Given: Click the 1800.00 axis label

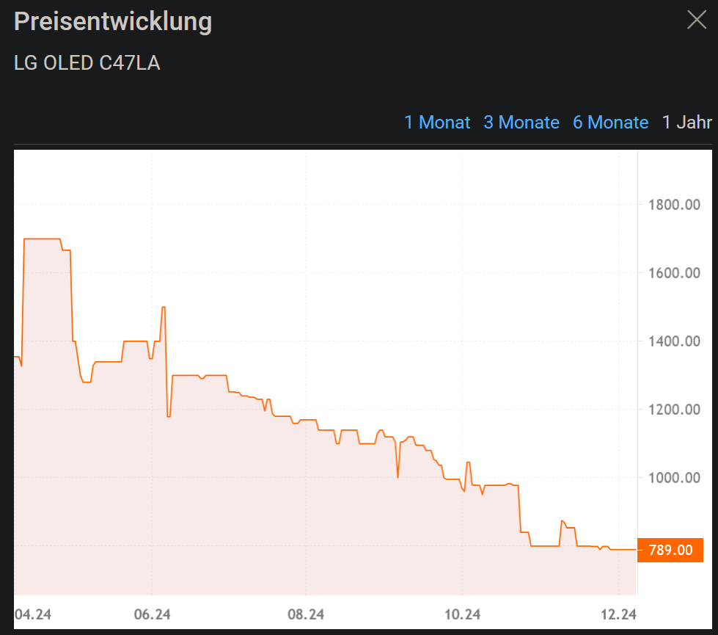Looking at the screenshot, I should coord(674,205).
